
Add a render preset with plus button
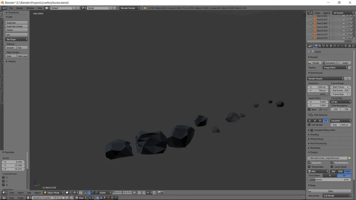click(x=346, y=79)
